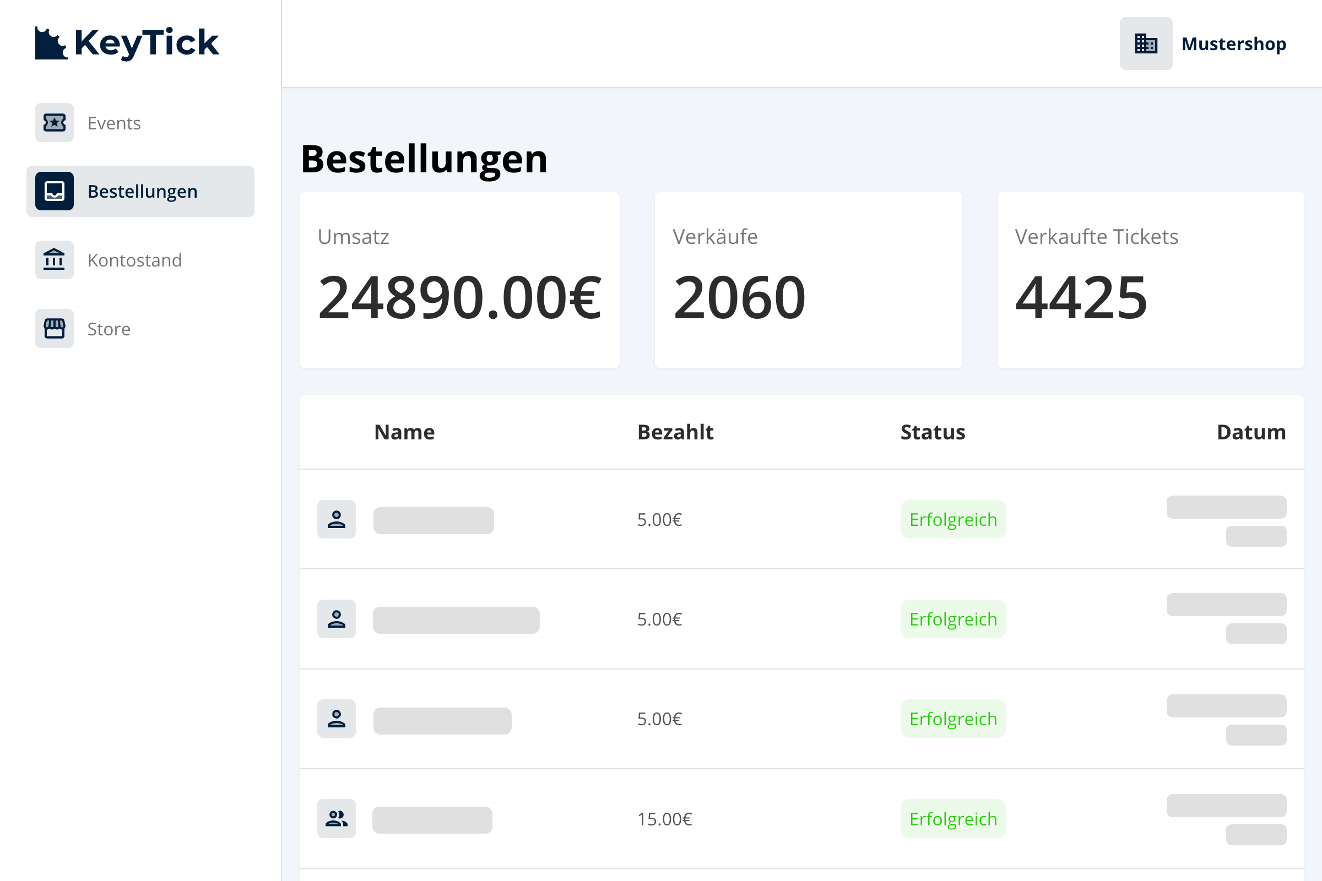Screen dimensions: 1322x881
Task: Click Erfolgreich badge on 15.00€ order
Action: [953, 819]
